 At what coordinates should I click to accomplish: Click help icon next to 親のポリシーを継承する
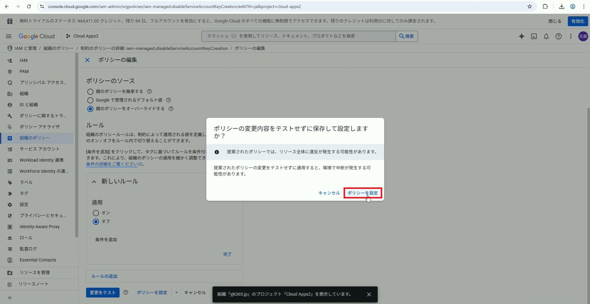[x=149, y=91]
